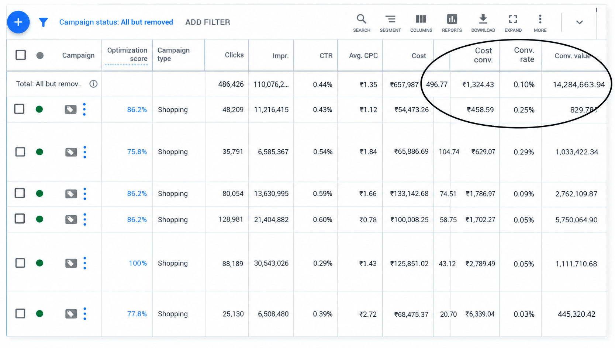This screenshot has height=348, width=615.
Task: Click green status dot in 35,791 clicks row
Action: point(39,152)
